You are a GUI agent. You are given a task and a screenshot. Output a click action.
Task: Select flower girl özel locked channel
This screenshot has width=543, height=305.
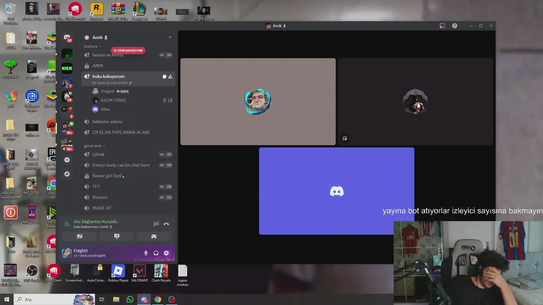pyautogui.click(x=128, y=176)
